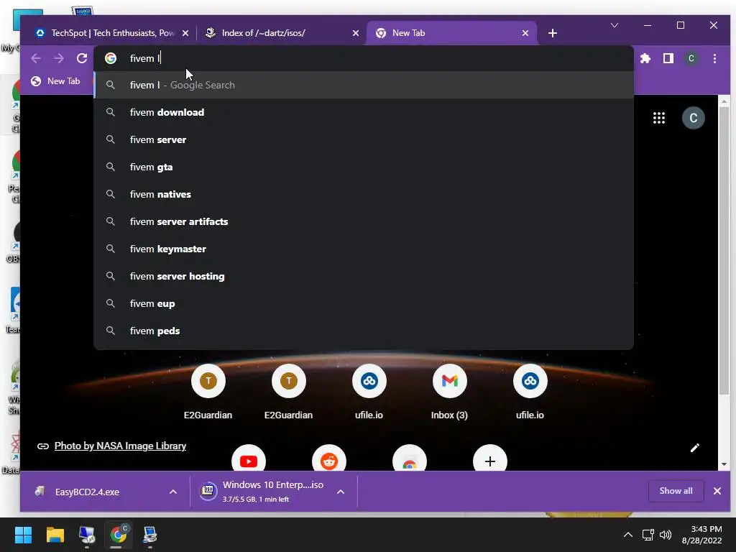
Task: Customize this page with the pencil icon
Action: [695, 448]
